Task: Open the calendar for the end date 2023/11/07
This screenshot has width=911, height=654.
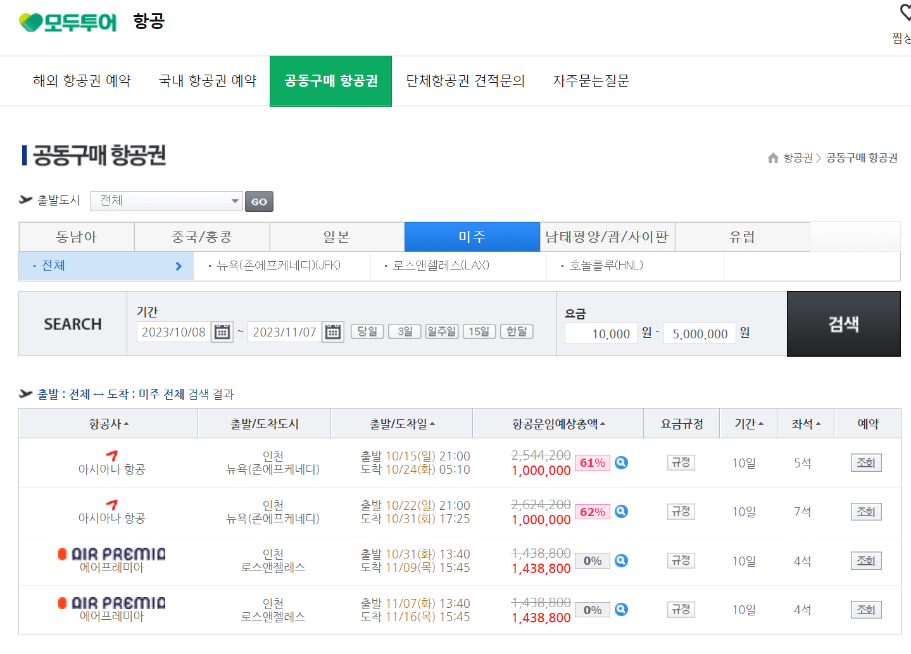Action: [x=332, y=331]
